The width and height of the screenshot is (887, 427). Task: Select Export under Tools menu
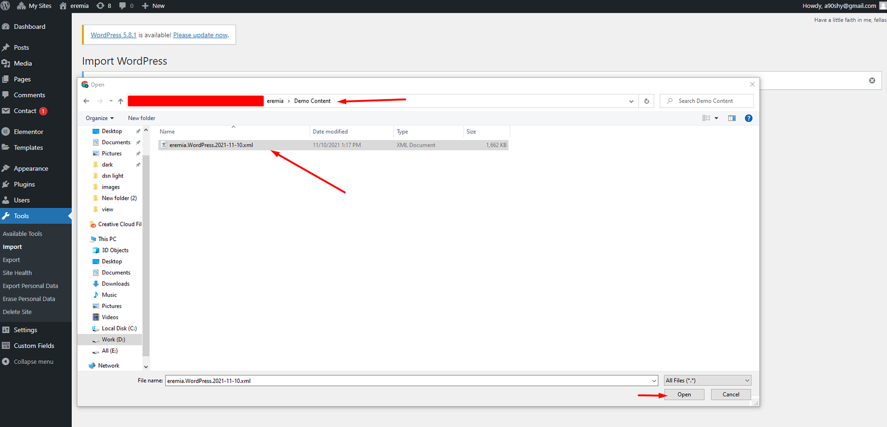coord(11,260)
